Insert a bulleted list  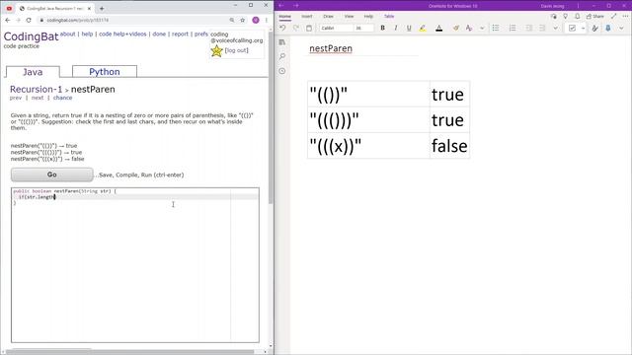click(496, 29)
